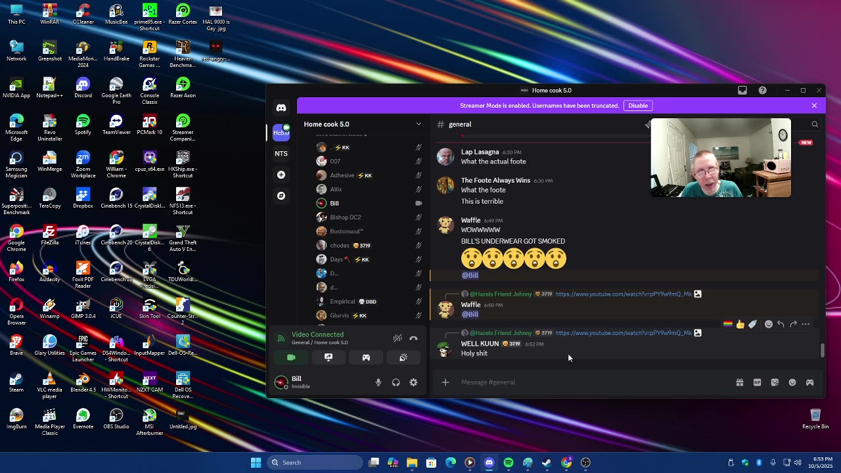Open Add Reaction smiley on hovered message
The image size is (841, 473).
point(768,324)
